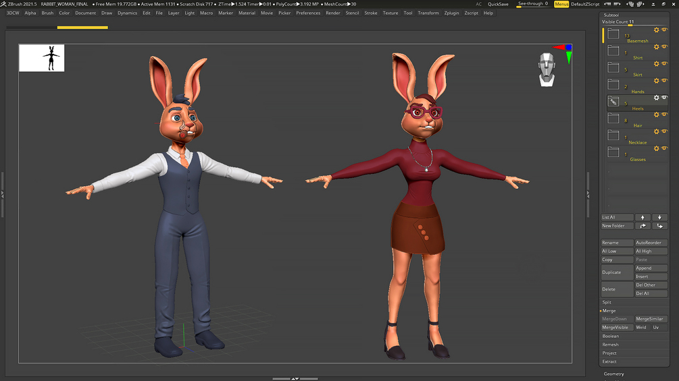This screenshot has width=679, height=381.
Task: Expand the Split section
Action: click(x=607, y=302)
